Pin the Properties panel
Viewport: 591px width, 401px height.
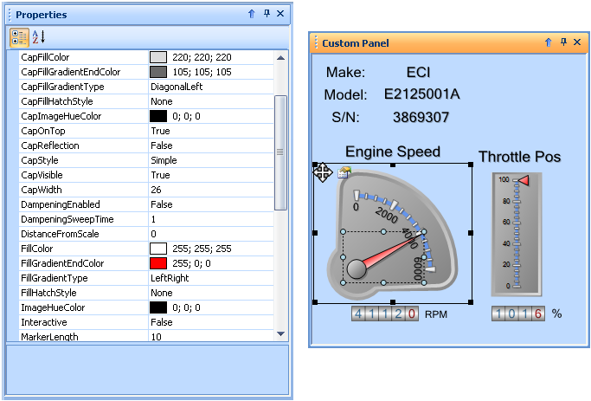[267, 14]
